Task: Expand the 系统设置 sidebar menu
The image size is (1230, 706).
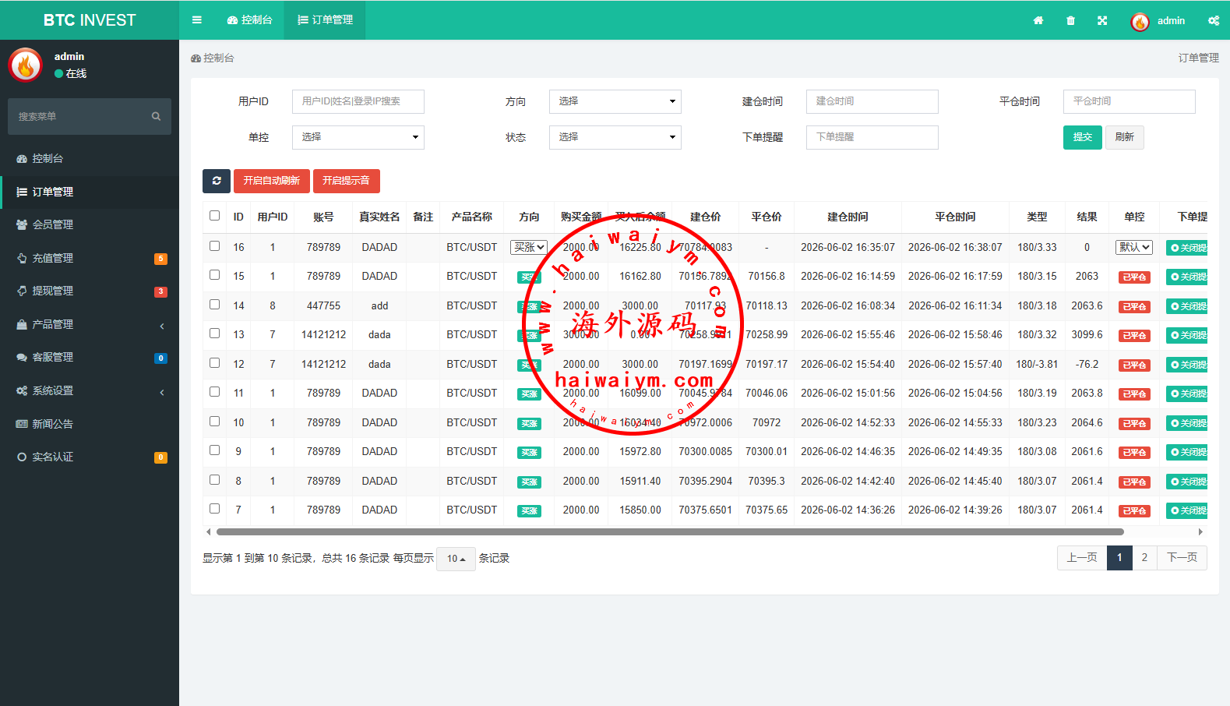Action: click(x=90, y=390)
